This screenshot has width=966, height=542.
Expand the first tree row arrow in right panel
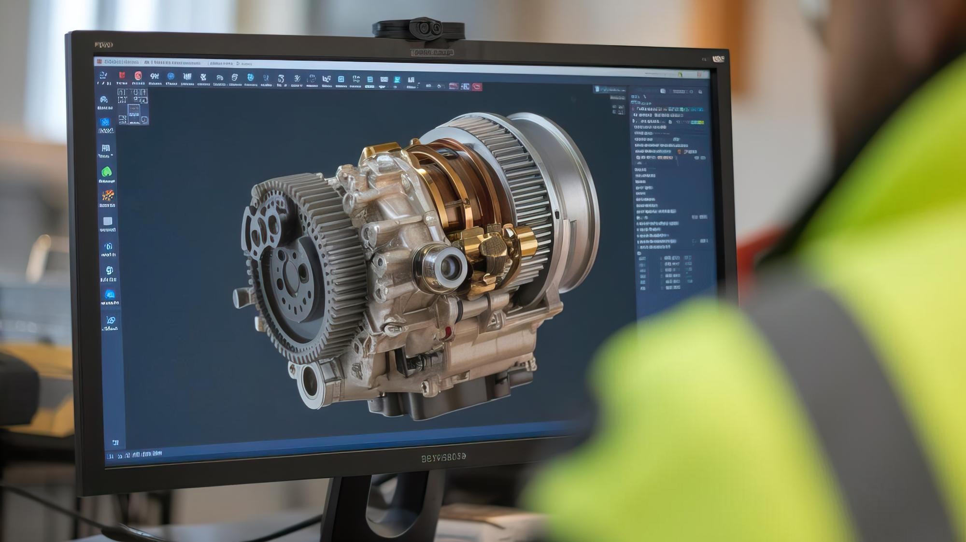[x=634, y=109]
